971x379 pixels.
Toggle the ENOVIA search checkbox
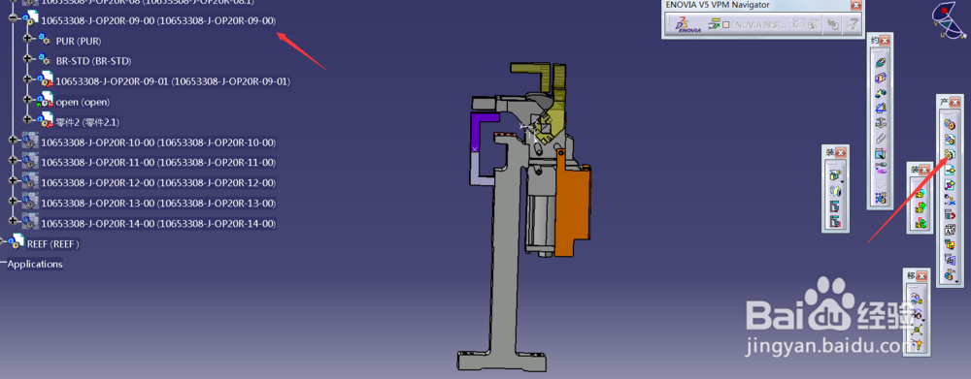(x=726, y=25)
